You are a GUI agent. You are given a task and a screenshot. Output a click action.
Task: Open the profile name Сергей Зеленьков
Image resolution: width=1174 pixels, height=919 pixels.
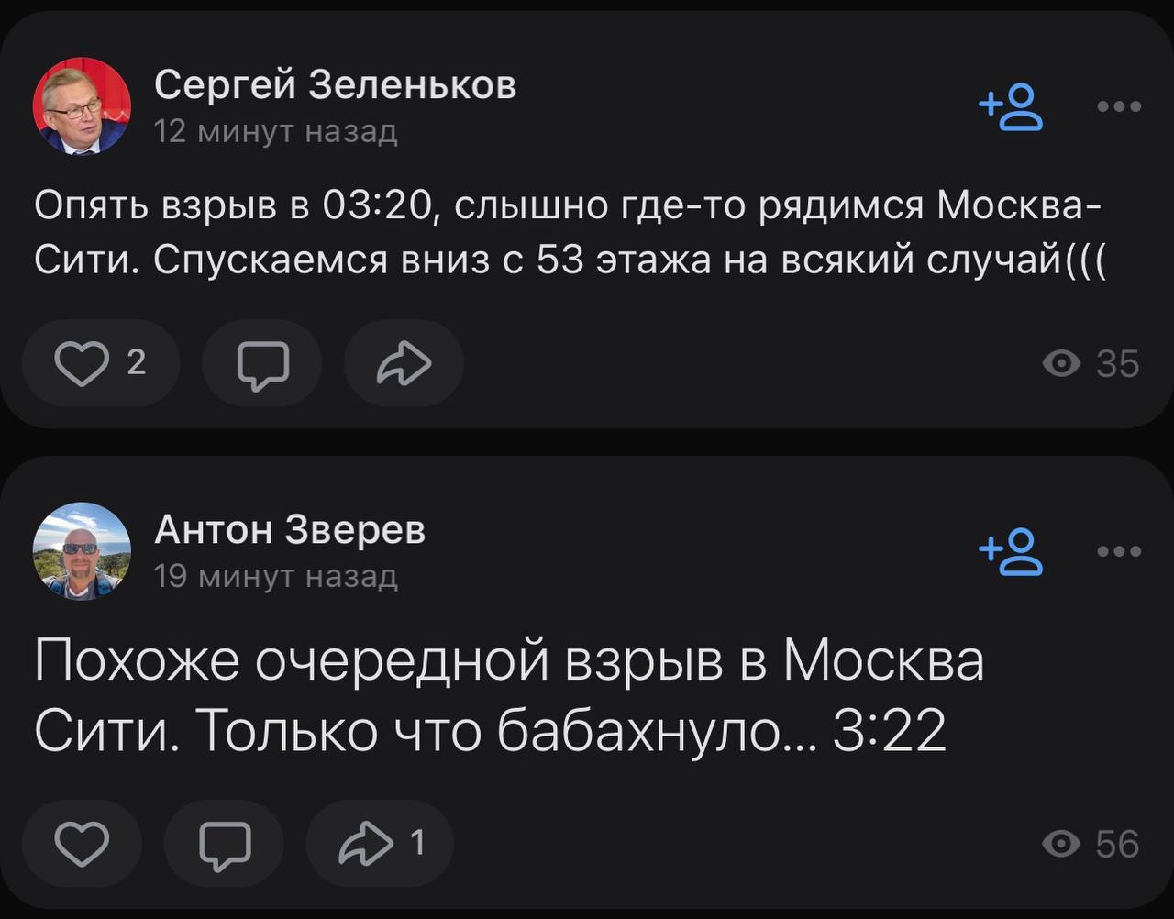(335, 85)
